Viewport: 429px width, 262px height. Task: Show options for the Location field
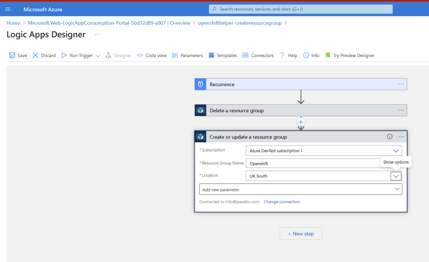[396, 176]
